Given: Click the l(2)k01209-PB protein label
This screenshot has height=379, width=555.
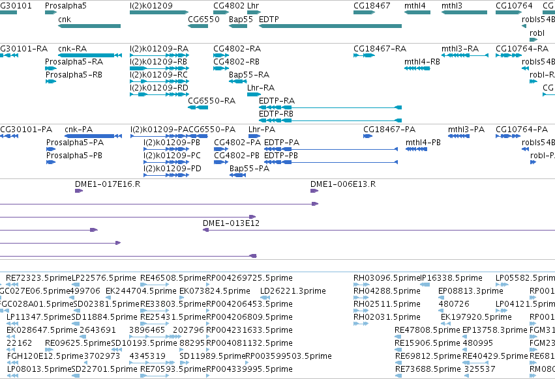Looking at the screenshot, I should click(x=172, y=143).
